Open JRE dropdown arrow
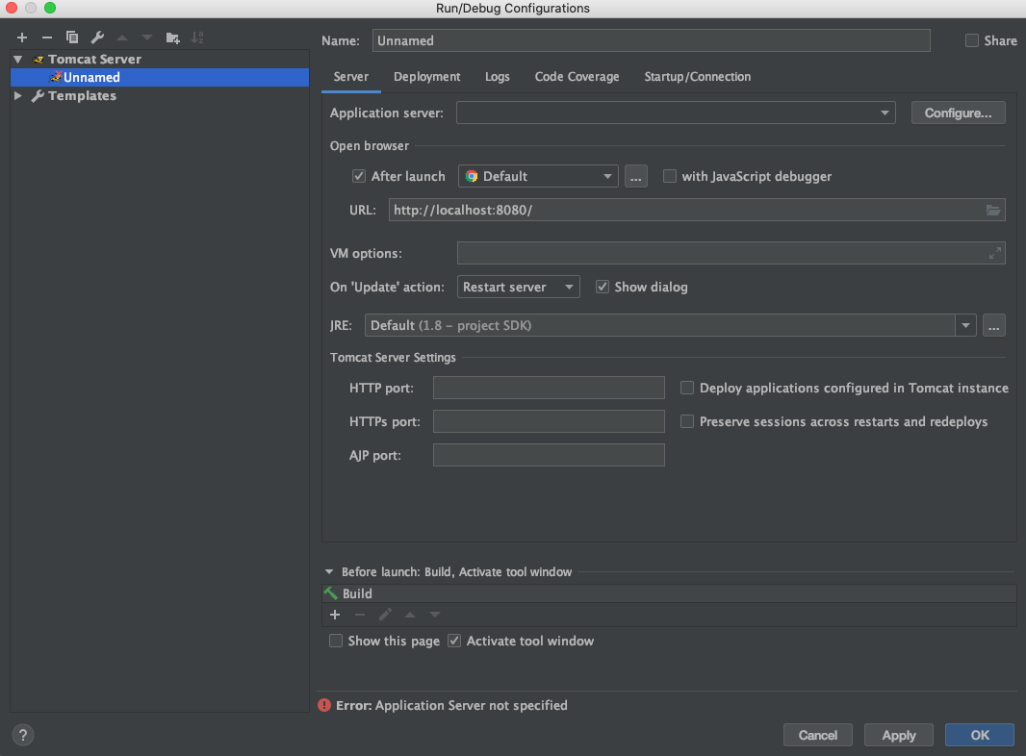The image size is (1026, 756). coord(965,326)
